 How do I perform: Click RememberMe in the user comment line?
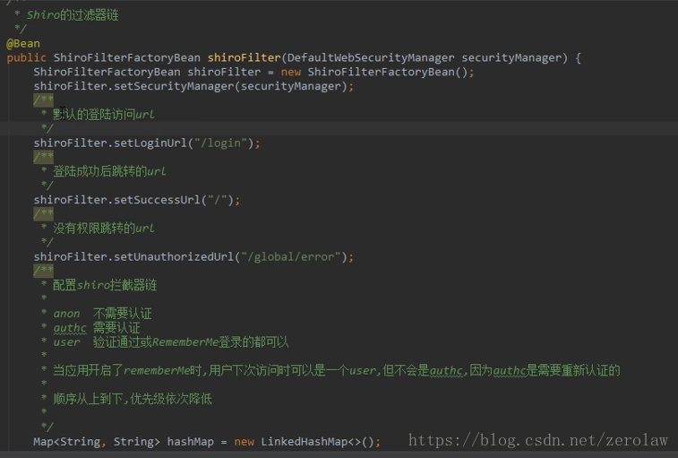click(x=185, y=342)
